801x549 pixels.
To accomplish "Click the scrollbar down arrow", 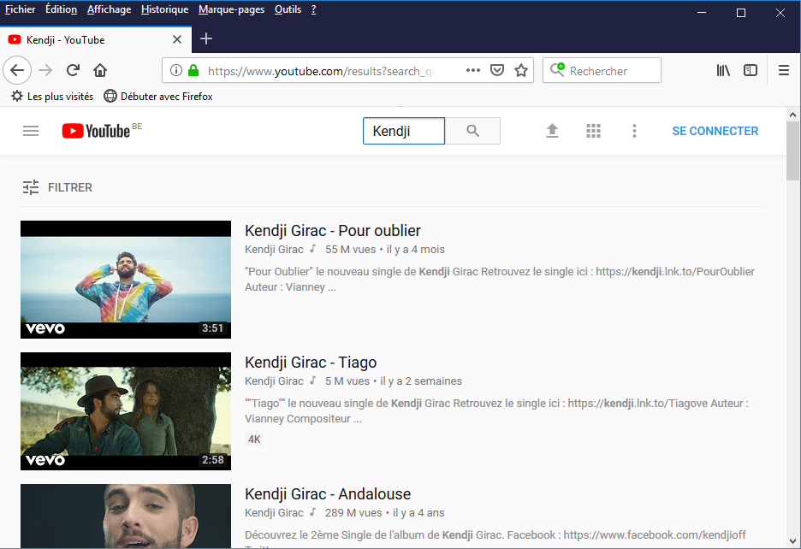I will (x=792, y=541).
